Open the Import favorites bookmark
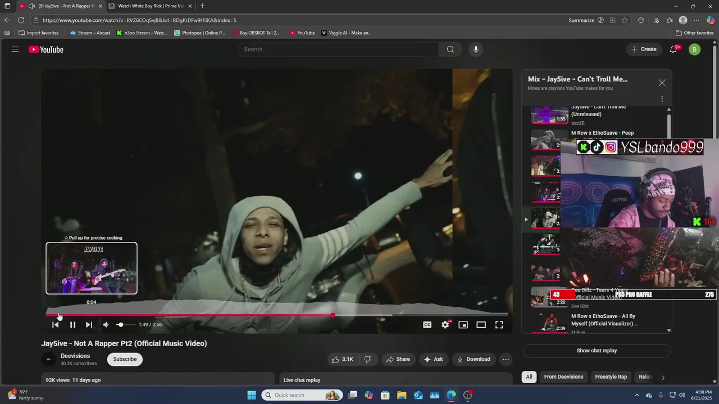Image resolution: width=719 pixels, height=404 pixels. [39, 33]
